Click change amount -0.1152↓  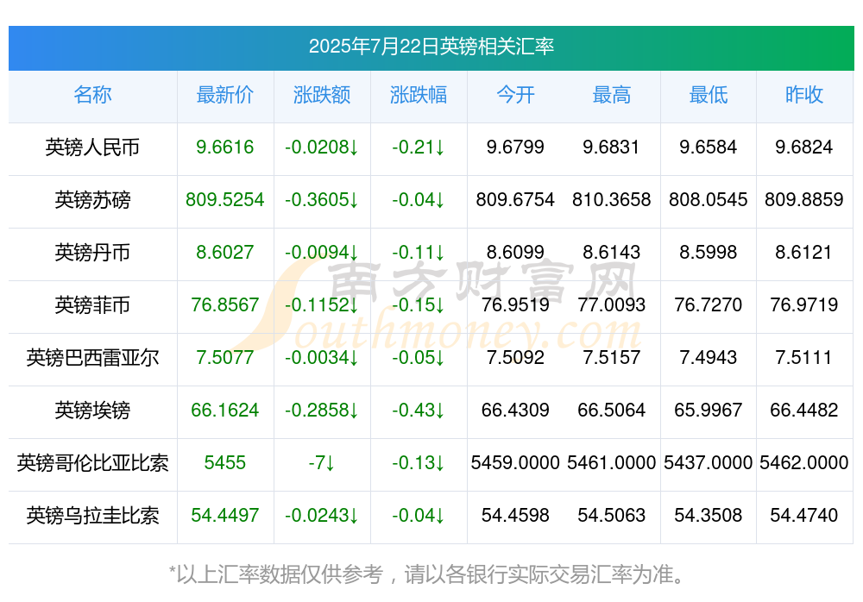pyautogui.click(x=322, y=304)
